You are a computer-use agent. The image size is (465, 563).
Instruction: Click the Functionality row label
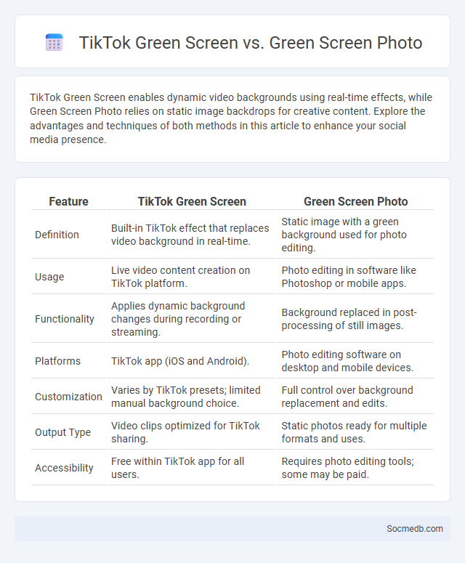(64, 319)
